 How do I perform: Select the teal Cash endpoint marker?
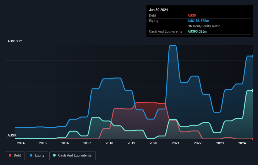click(253, 90)
